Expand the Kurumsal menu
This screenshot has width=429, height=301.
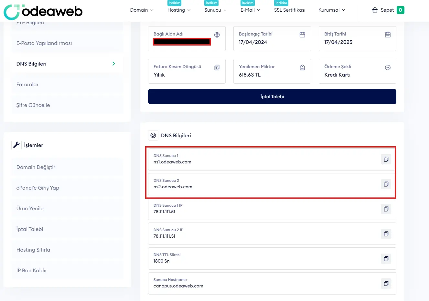pos(332,10)
